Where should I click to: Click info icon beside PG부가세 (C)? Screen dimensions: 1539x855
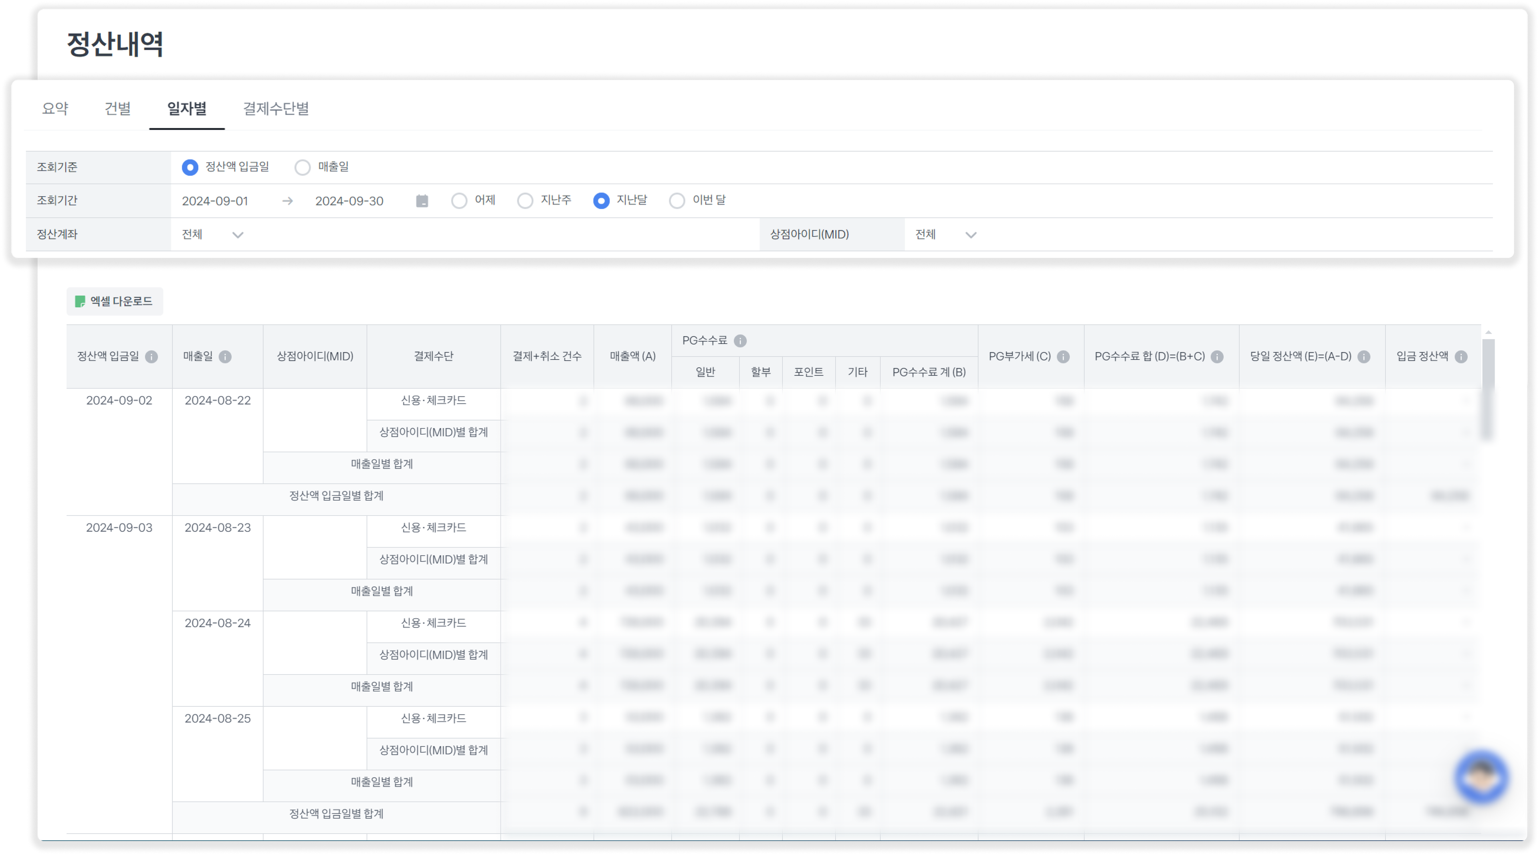1063,356
